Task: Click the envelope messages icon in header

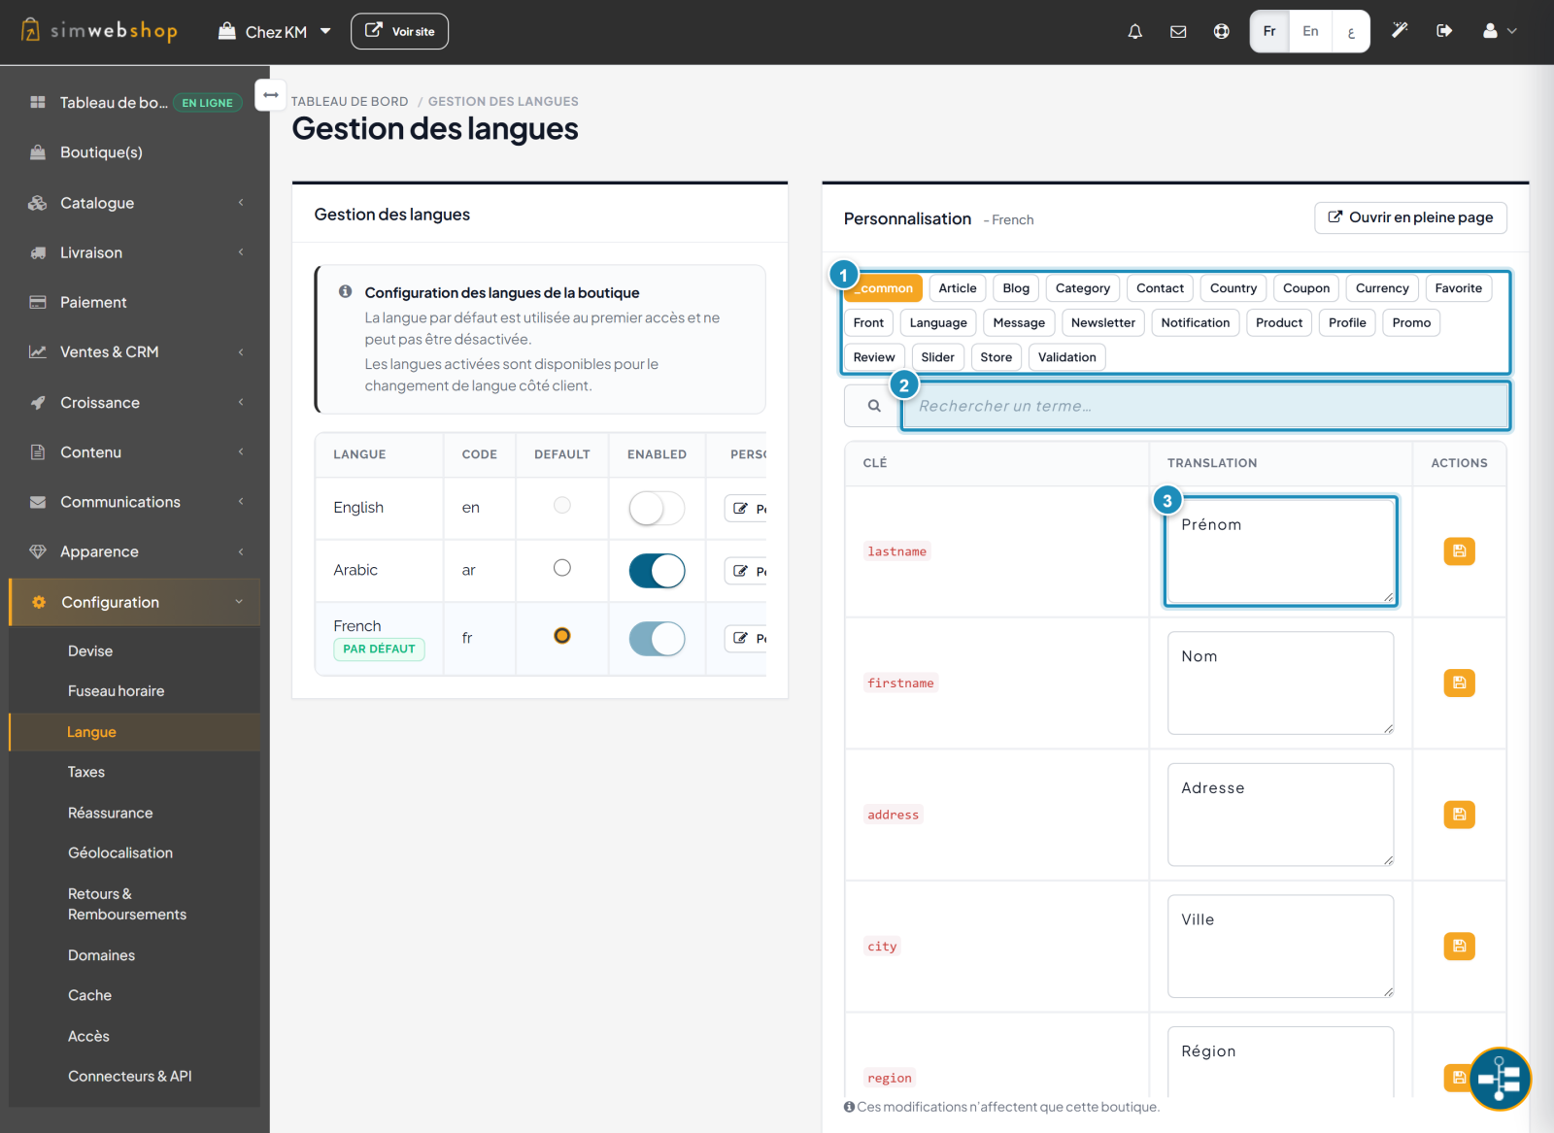Action: [x=1178, y=31]
